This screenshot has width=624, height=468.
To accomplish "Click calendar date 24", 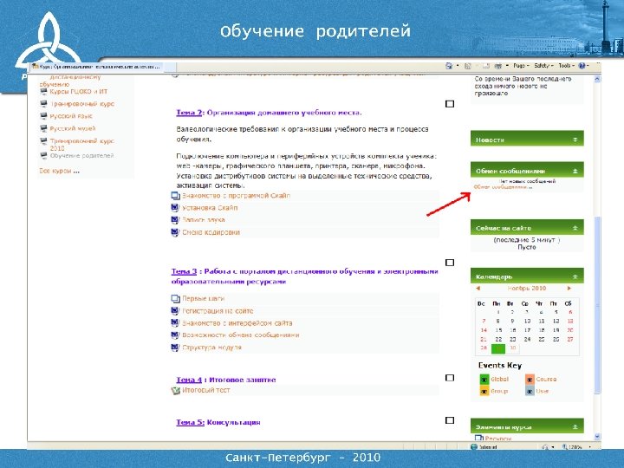I will click(x=527, y=339).
